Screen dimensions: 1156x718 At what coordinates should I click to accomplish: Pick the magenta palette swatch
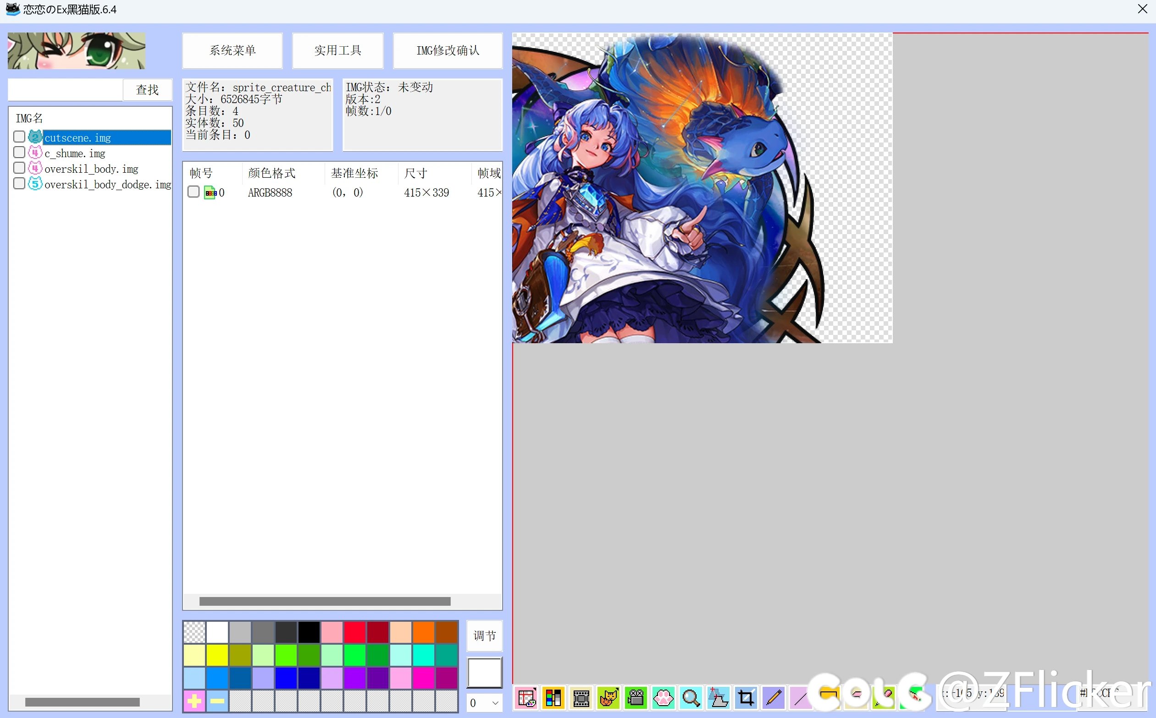pos(423,678)
